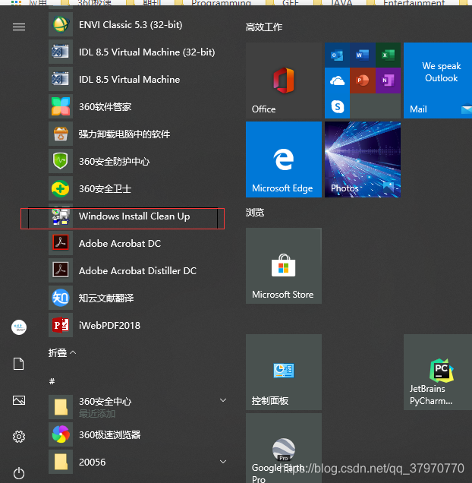This screenshot has width=472, height=483.
Task: Open 360极速浏览器 icon
Action: 61,434
